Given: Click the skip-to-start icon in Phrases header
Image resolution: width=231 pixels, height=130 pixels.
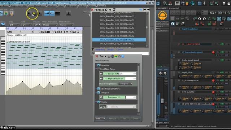Looking at the screenshot, I should [x=144, y=10].
